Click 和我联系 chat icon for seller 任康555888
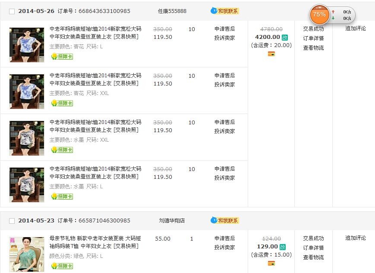 click(x=224, y=11)
